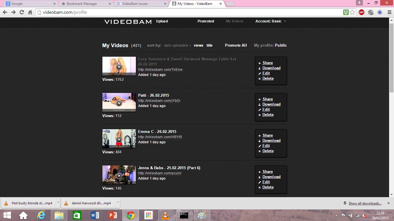
Task: Click Show all downloads
Action: 365,203
